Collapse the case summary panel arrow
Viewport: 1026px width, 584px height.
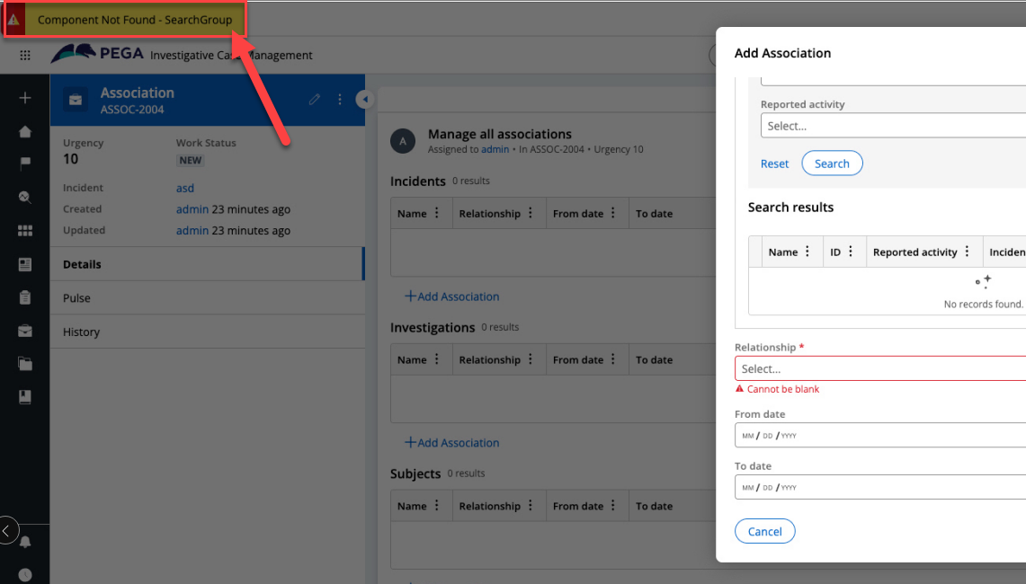(x=364, y=100)
